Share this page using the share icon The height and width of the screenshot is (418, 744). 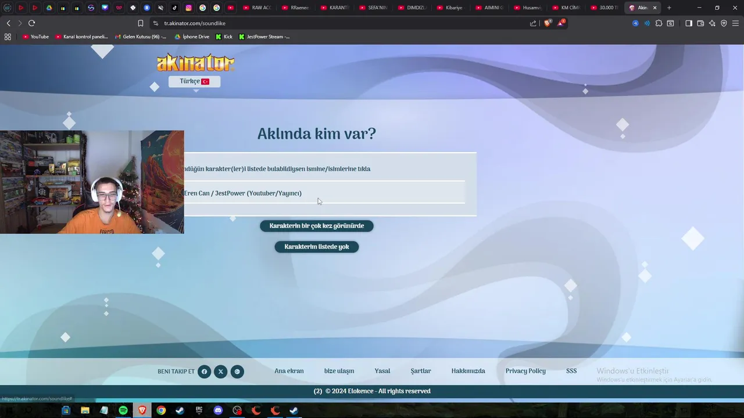click(533, 23)
